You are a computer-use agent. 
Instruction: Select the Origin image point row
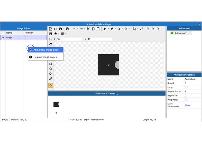pos(24,38)
